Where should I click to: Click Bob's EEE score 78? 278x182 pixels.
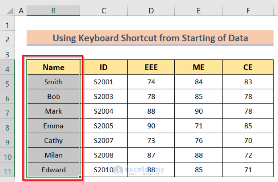coord(151,97)
